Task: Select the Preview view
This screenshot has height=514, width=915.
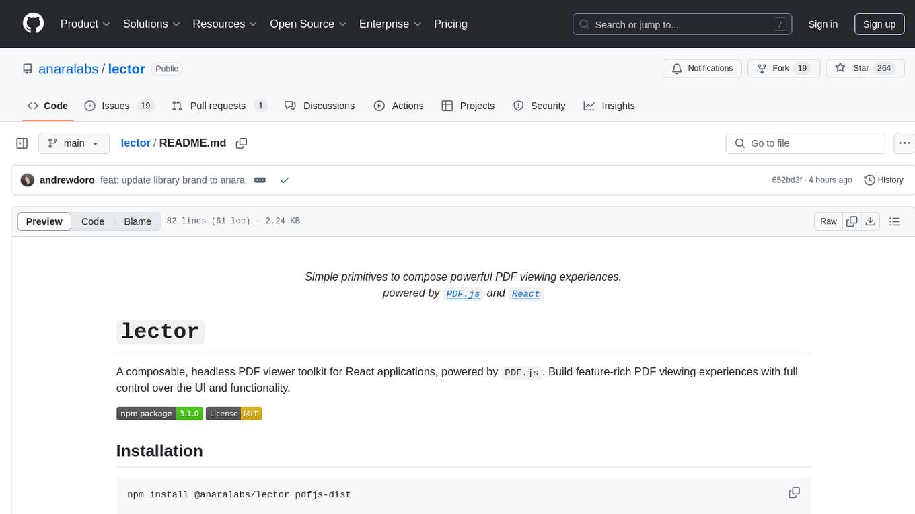Action: pos(44,221)
